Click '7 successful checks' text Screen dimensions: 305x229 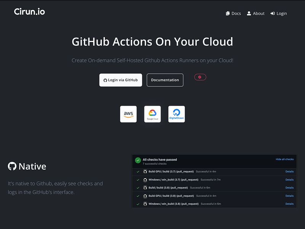[155, 164]
